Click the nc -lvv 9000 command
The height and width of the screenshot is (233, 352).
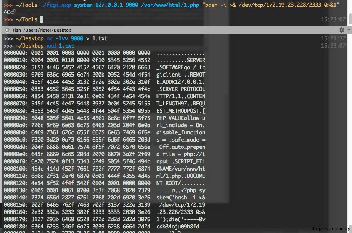(x=65, y=38)
